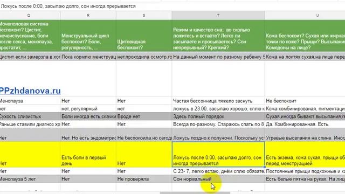Select cell 'Сон нормальный'

point(218,179)
